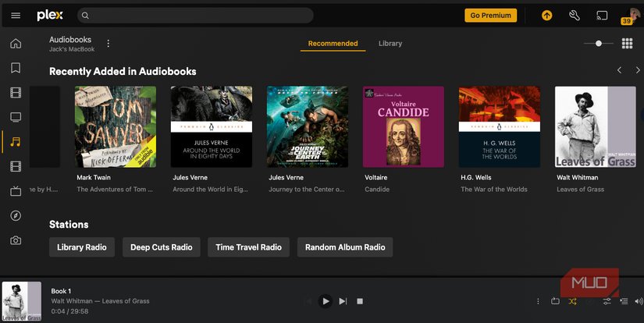
Task: Open the music library in the sidebar
Action: point(16,141)
